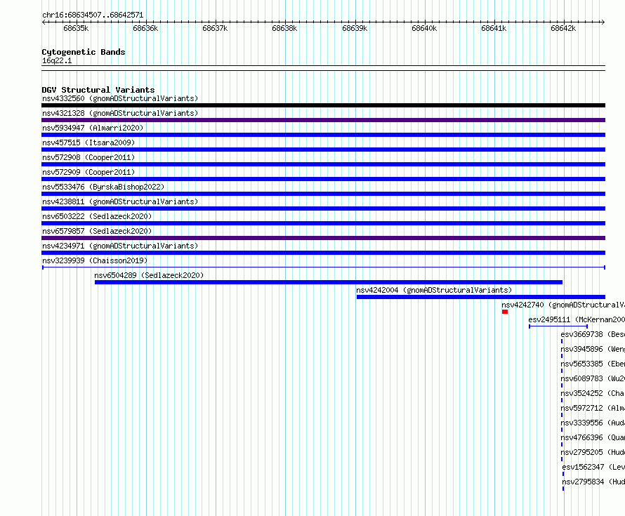
Task: Click the cytogenetic band 16q22.1 bar
Action: 323,68
